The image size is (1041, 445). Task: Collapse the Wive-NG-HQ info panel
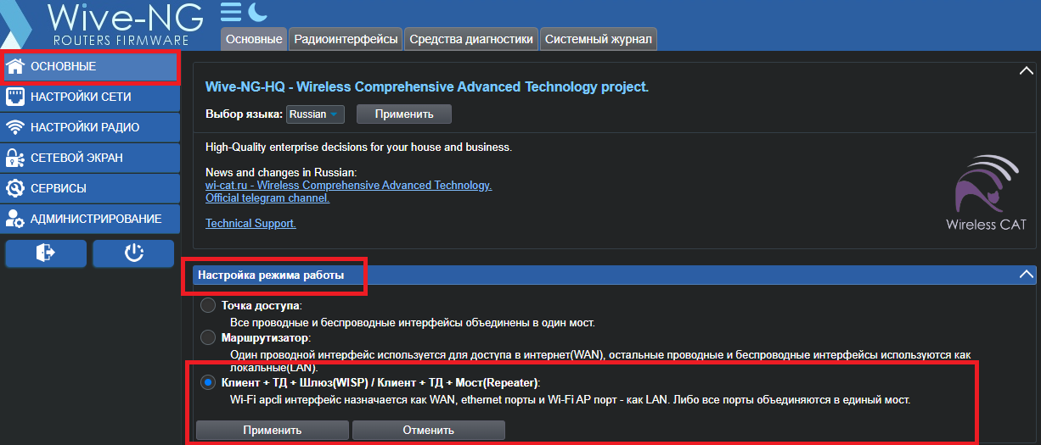click(1026, 71)
